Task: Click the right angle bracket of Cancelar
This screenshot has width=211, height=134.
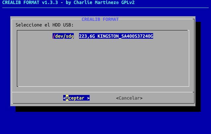Action: [141, 98]
